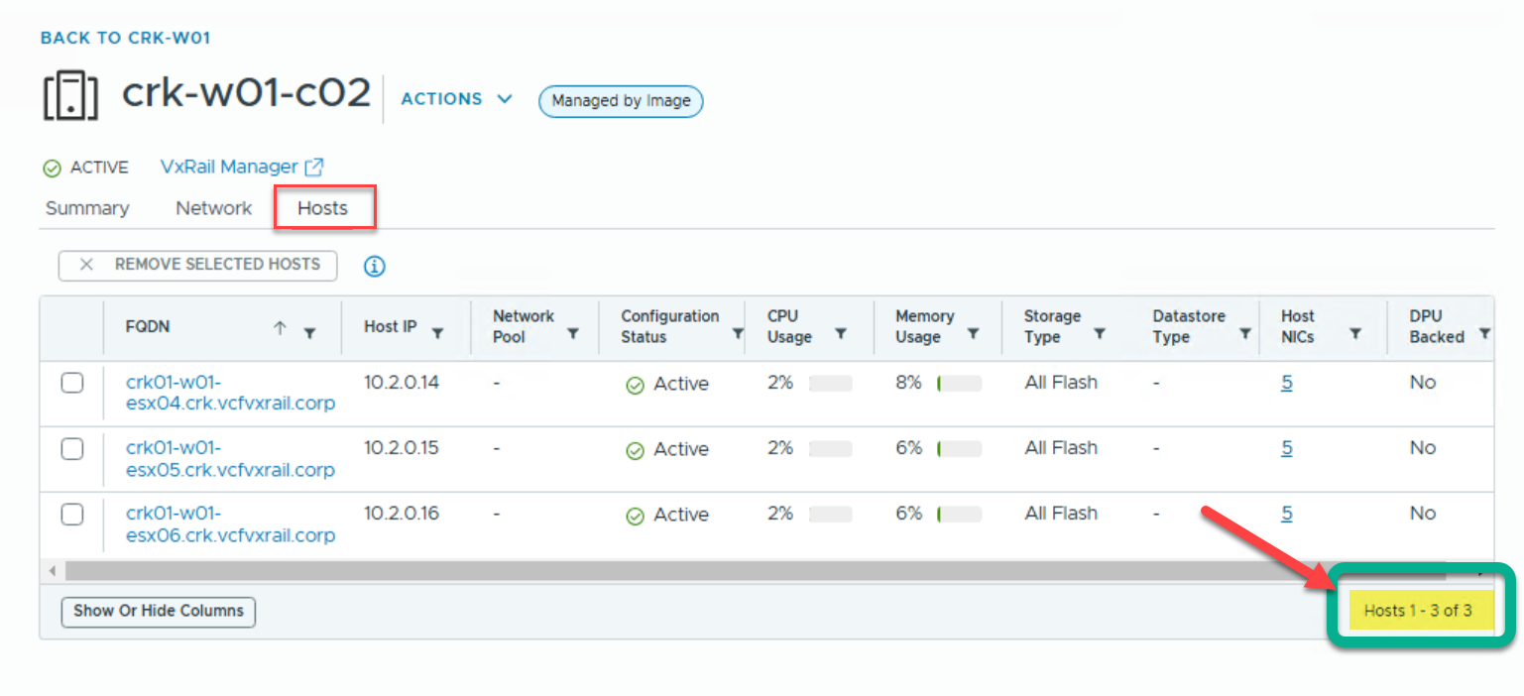Click the Host IP column filter icon

tap(437, 333)
